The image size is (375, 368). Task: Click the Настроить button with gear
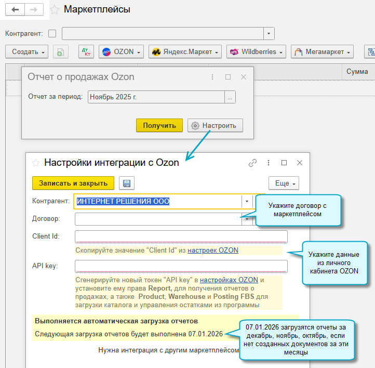point(215,125)
